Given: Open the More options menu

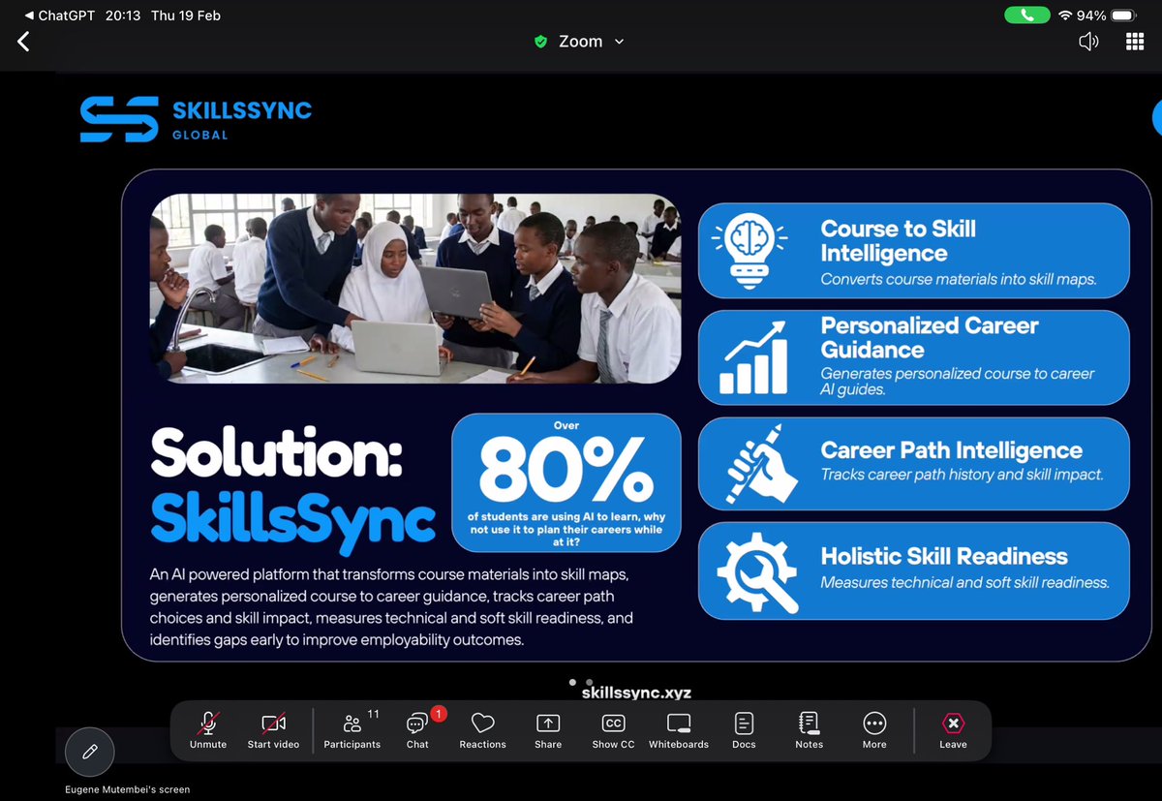Looking at the screenshot, I should pos(874,730).
